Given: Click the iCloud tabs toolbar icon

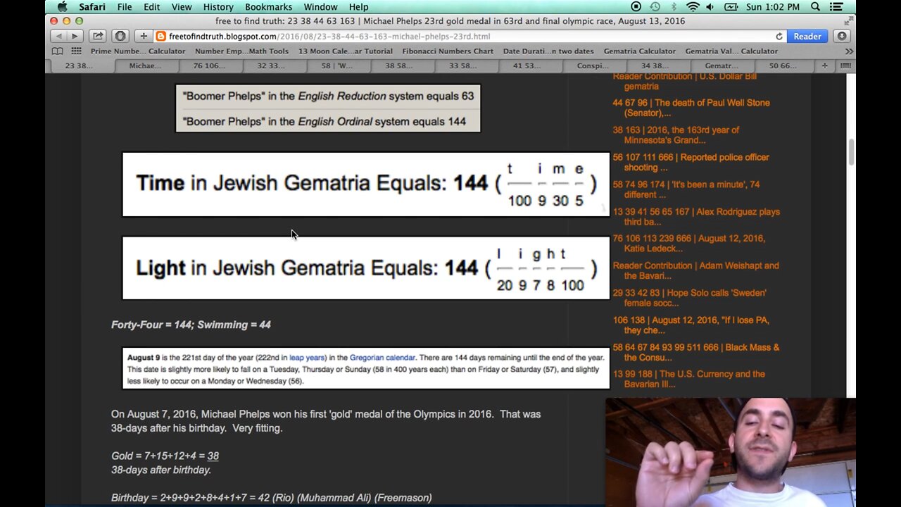Looking at the screenshot, I should pyautogui.click(x=120, y=36).
